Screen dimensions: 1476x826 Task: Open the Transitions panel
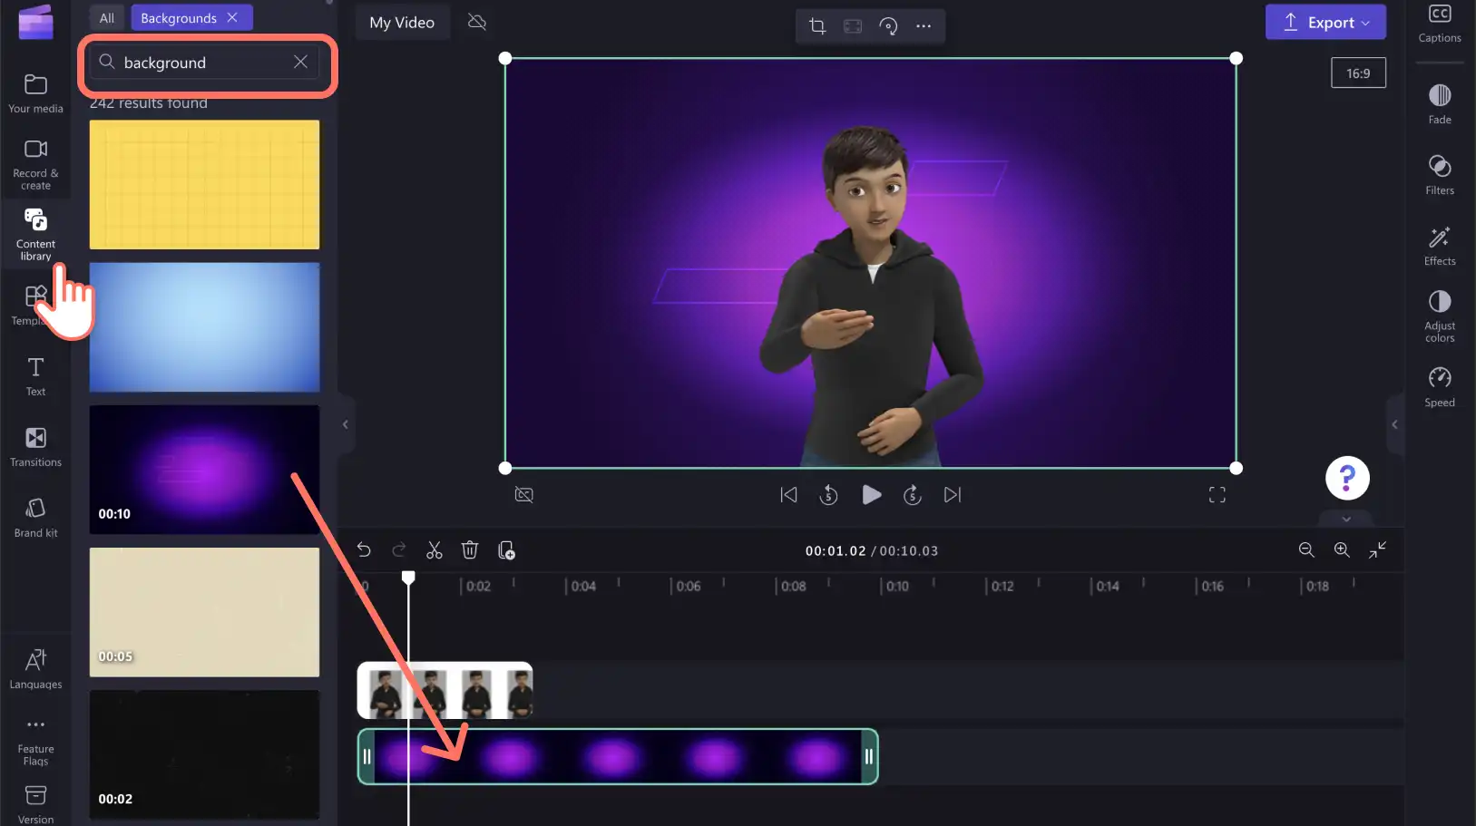click(x=35, y=447)
